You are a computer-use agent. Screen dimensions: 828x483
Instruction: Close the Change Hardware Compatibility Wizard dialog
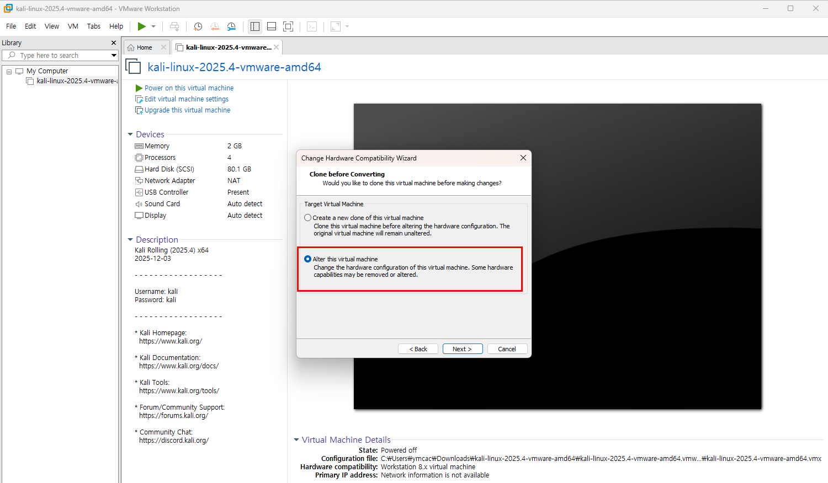pos(523,158)
